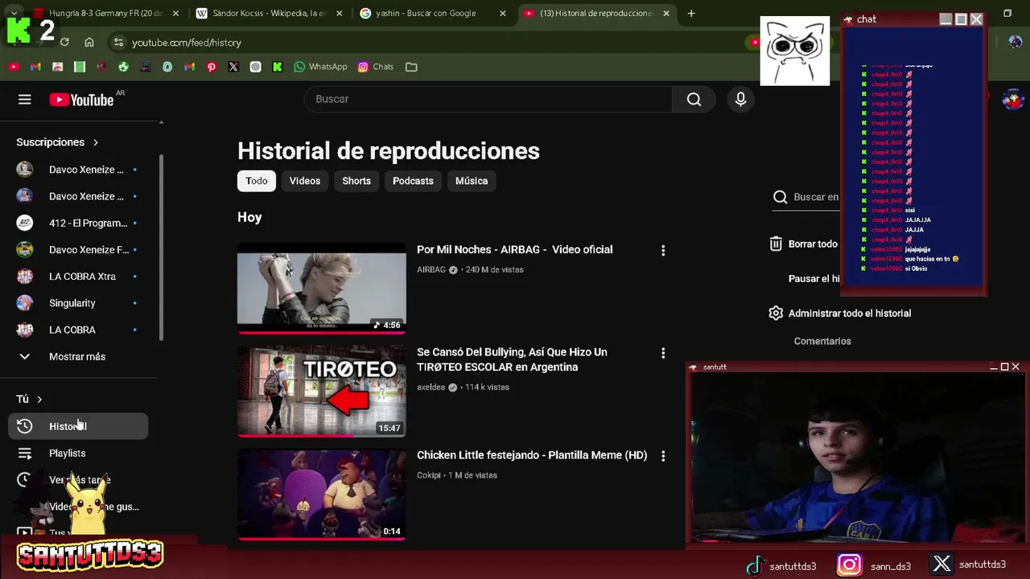The image size is (1030, 579).
Task: Open Se Cansó Del Bullying video title
Action: (x=512, y=359)
